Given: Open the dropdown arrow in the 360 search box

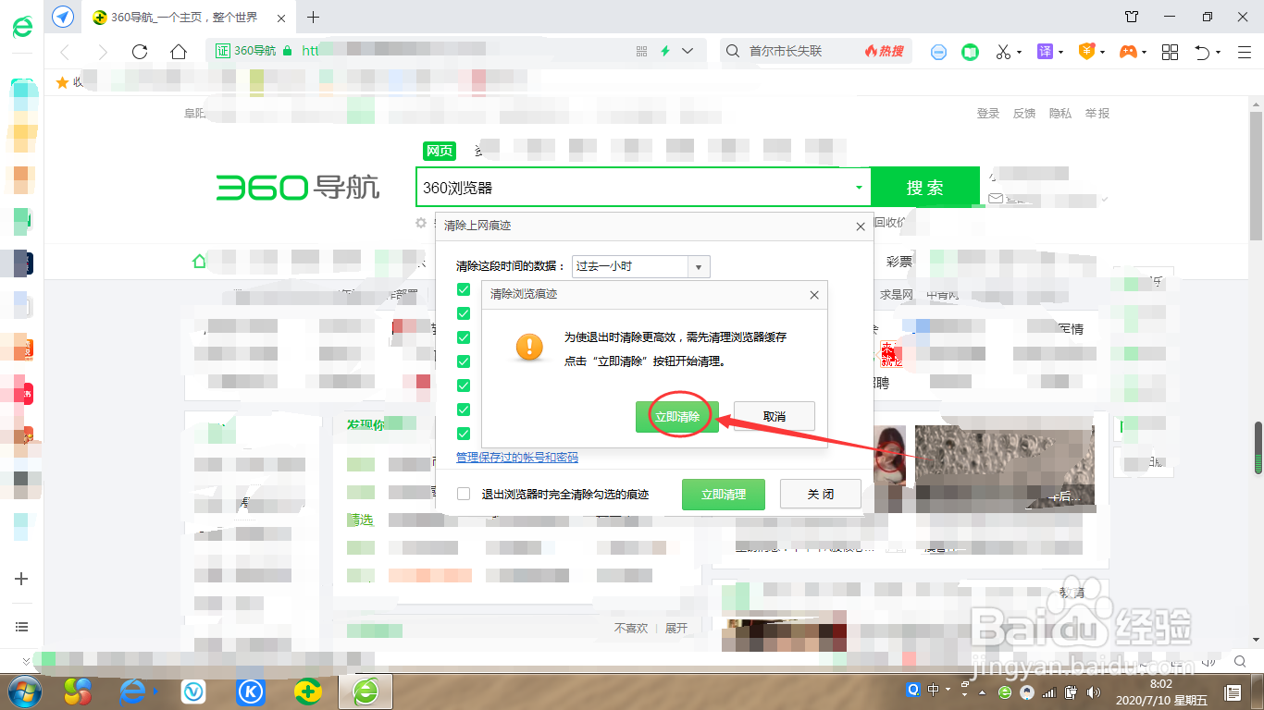Looking at the screenshot, I should pyautogui.click(x=859, y=188).
